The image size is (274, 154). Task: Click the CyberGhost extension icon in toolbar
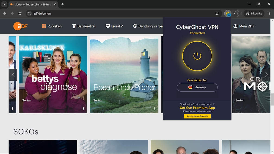(x=228, y=14)
